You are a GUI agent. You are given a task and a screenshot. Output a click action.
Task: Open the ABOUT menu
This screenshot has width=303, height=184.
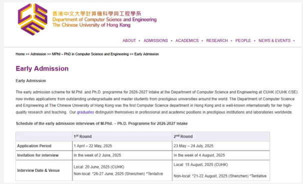(x=129, y=40)
